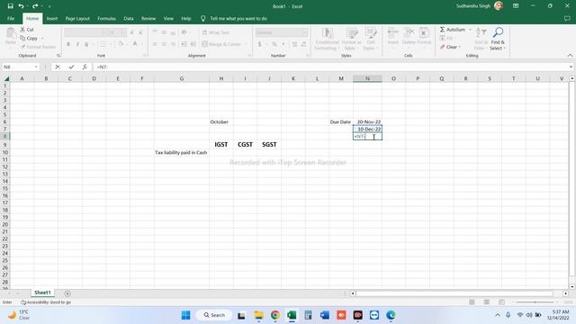Select the IGST header cell
The image size is (576, 324).
click(x=221, y=144)
